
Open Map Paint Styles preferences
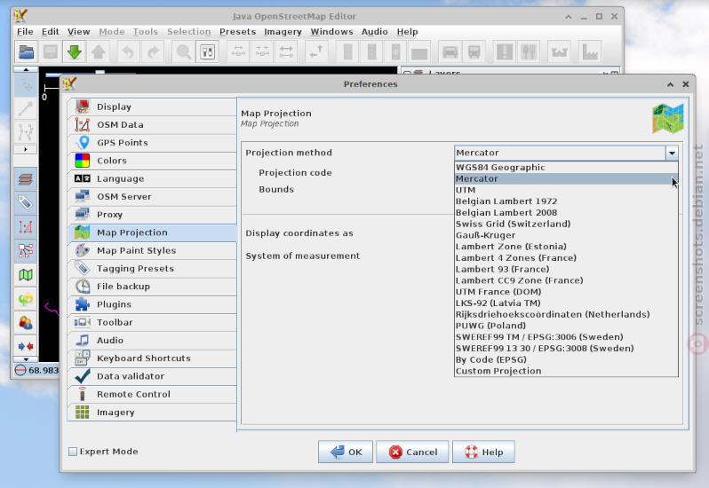coord(153,250)
